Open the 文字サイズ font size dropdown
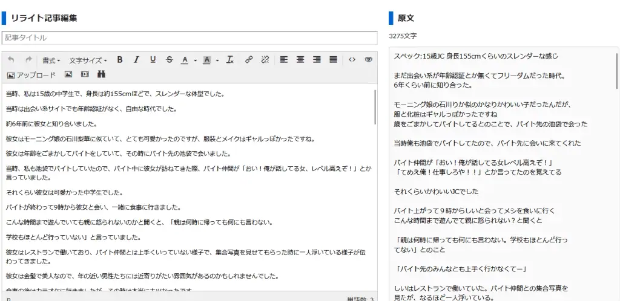The image size is (620, 301). click(88, 60)
